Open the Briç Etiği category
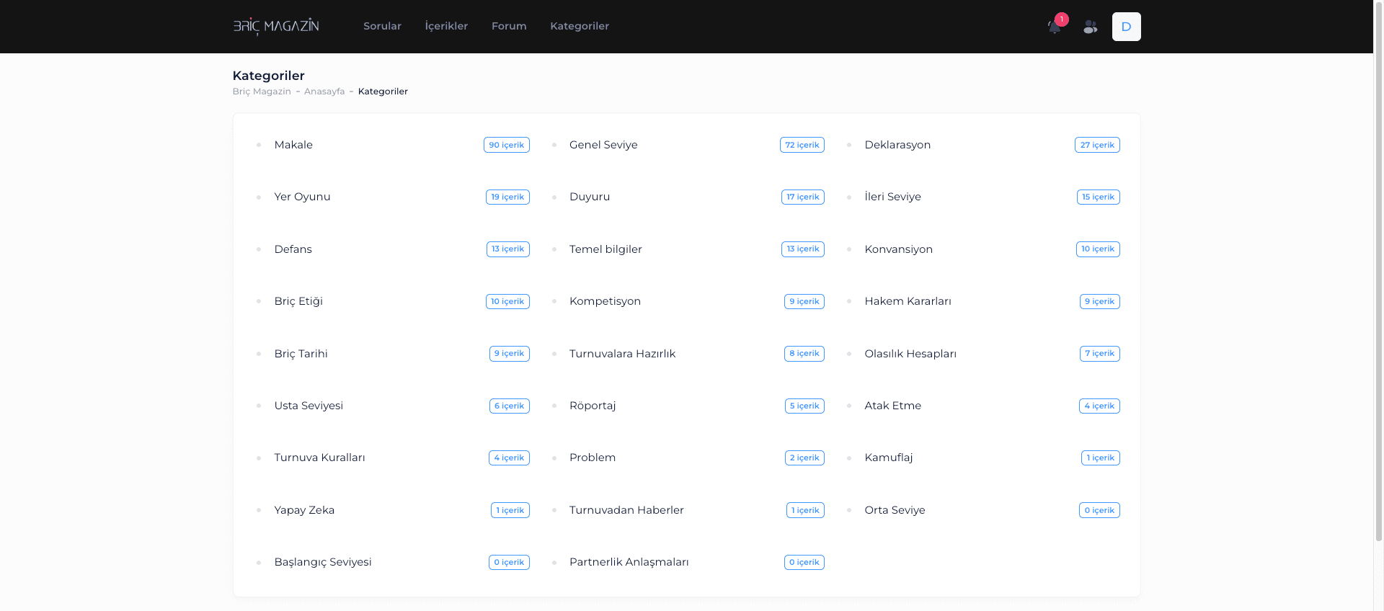 pos(298,301)
